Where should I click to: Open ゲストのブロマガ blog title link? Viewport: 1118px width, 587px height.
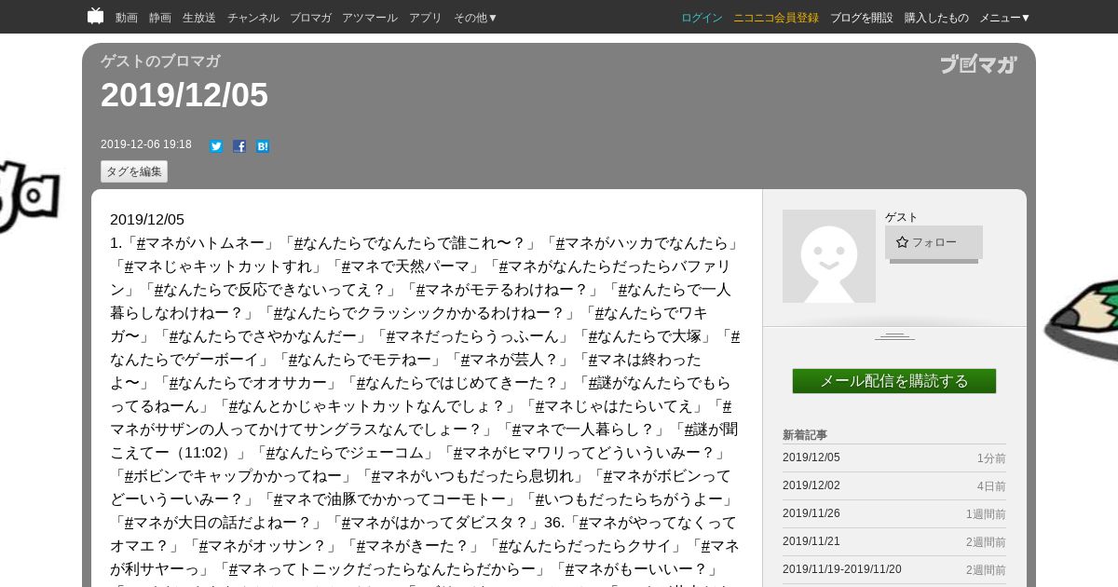pos(160,61)
